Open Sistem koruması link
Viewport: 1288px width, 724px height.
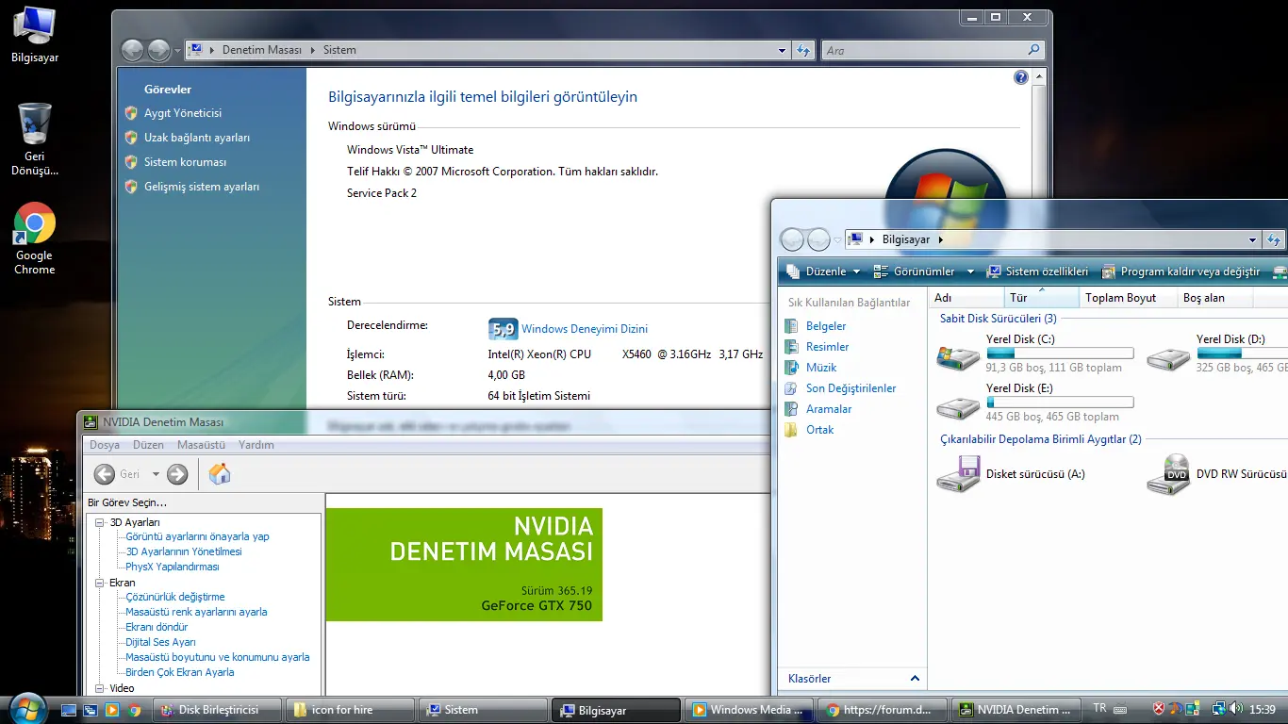[x=185, y=162]
